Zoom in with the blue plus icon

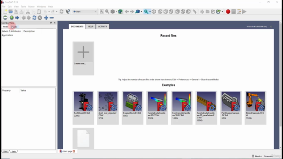click(x=46, y=18)
